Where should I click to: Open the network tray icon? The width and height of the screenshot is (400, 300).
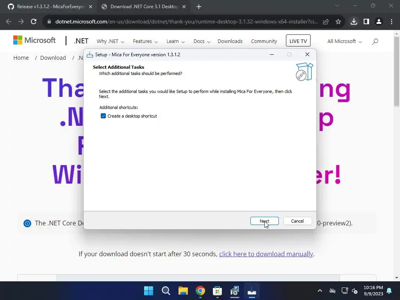[x=345, y=291]
